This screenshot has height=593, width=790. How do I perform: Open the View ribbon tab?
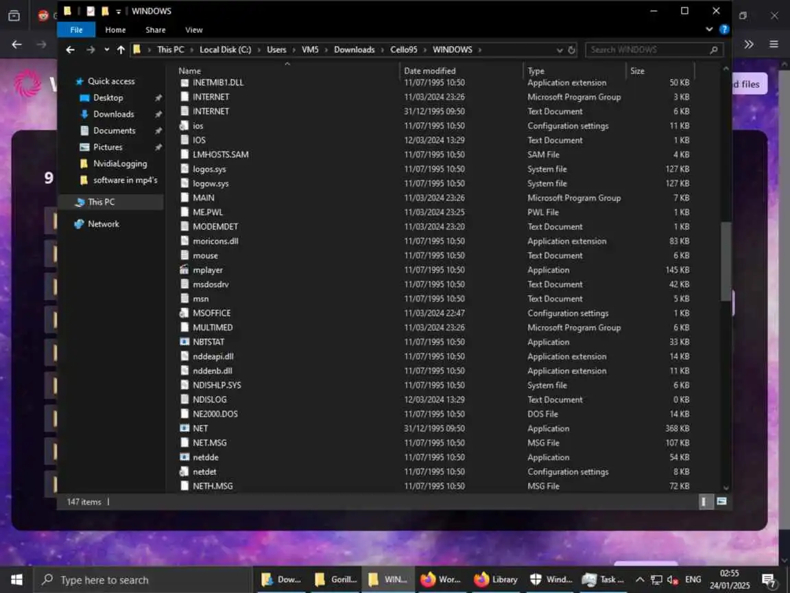click(194, 30)
